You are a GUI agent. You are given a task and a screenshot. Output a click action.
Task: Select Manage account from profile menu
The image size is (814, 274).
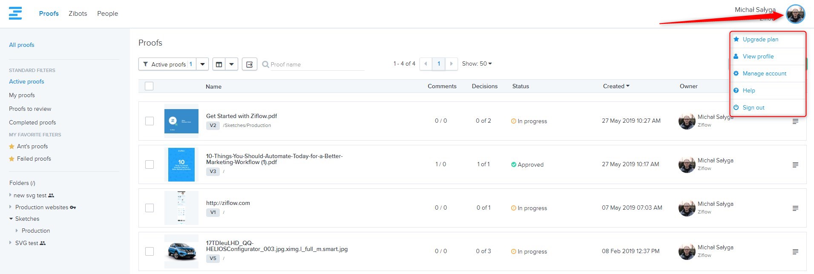pos(764,74)
